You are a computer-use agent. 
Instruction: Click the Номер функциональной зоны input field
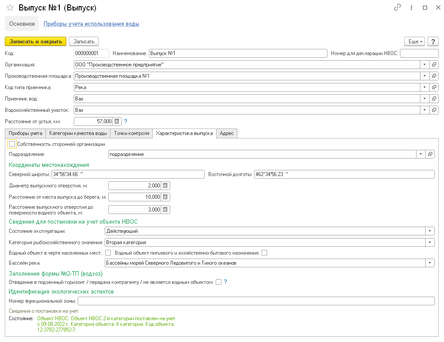256,301
